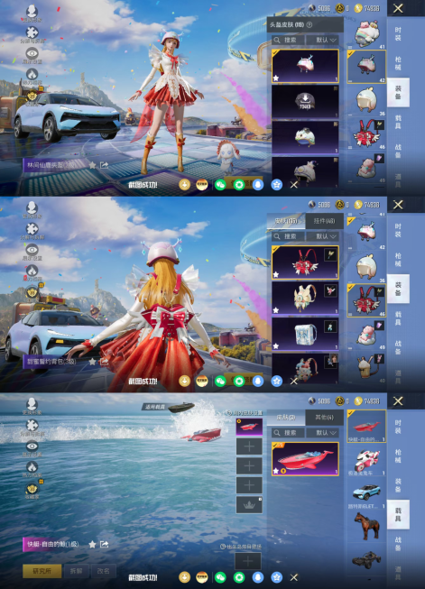Switch to the 挂件(48) pendants tab

pyautogui.click(x=324, y=221)
